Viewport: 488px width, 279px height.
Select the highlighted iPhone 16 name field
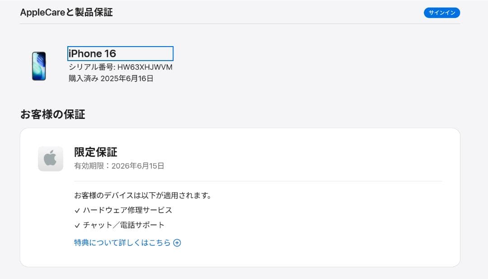pyautogui.click(x=120, y=53)
